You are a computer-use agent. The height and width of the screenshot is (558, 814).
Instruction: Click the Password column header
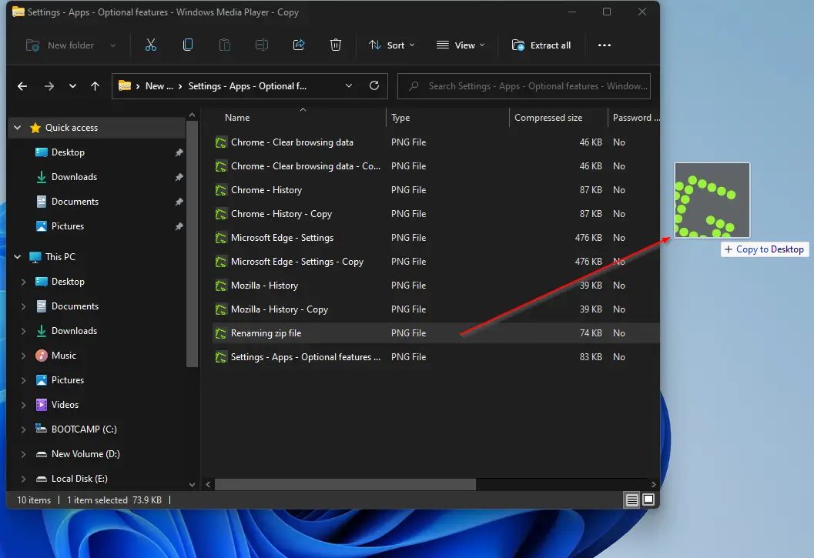pos(635,118)
